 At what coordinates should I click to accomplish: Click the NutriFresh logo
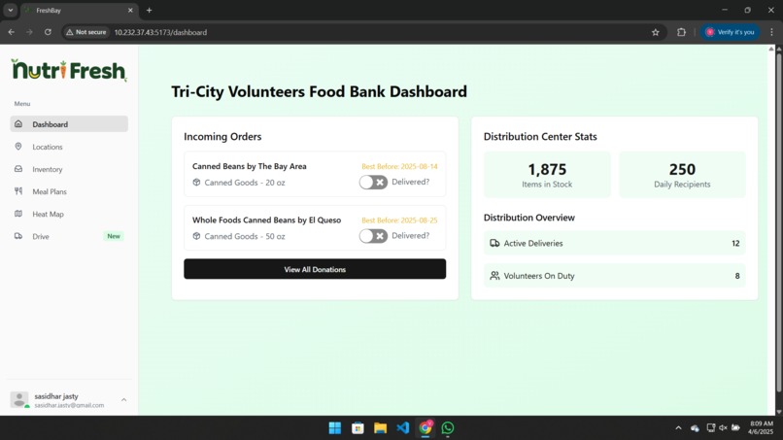click(x=69, y=70)
